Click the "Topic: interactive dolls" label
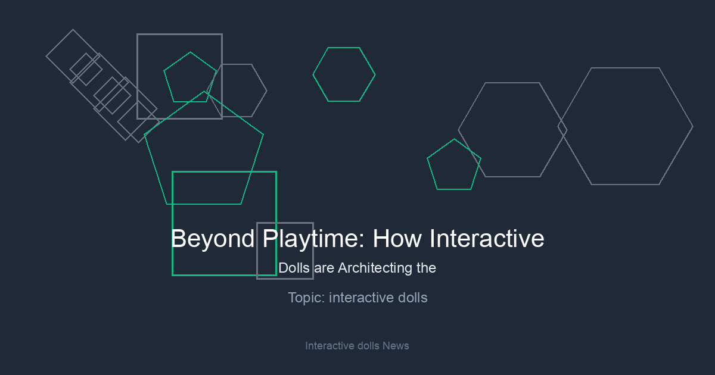The width and height of the screenshot is (715, 375). click(357, 298)
